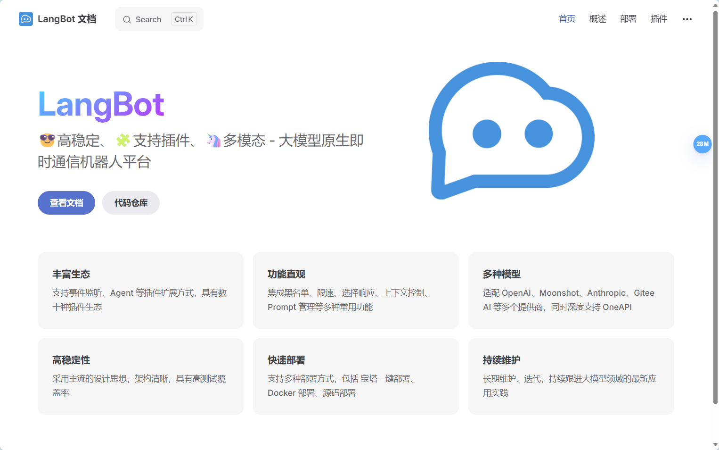Image resolution: width=719 pixels, height=450 pixels.
Task: Expand the three-dot extra menu
Action: (687, 19)
